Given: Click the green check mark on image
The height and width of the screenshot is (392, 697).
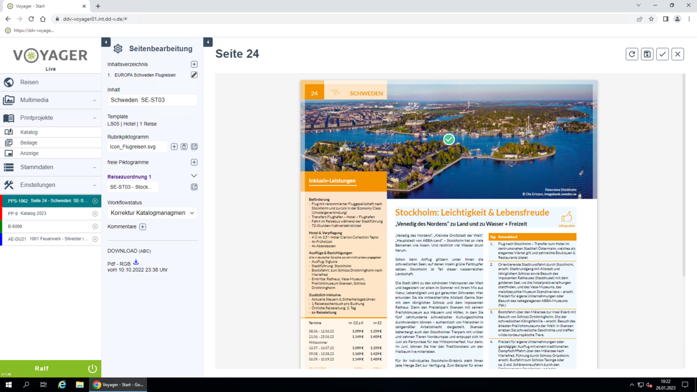Looking at the screenshot, I should (x=449, y=139).
